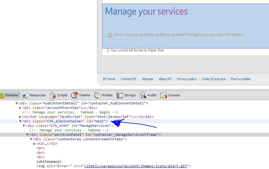Image resolution: width=269 pixels, height=169 pixels.
Task: Collapse the CYA_ajaxContainer div node
Action: point(20,121)
